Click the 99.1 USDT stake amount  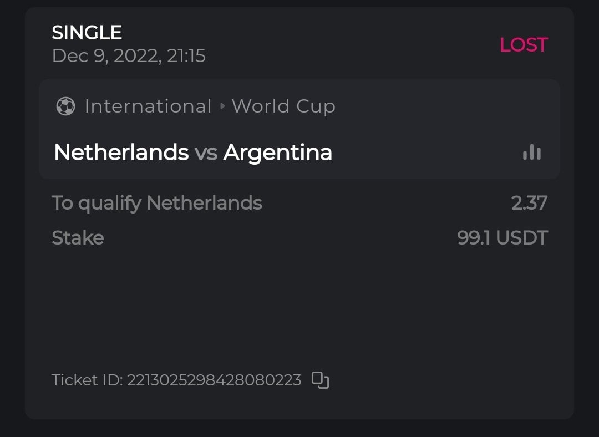502,238
